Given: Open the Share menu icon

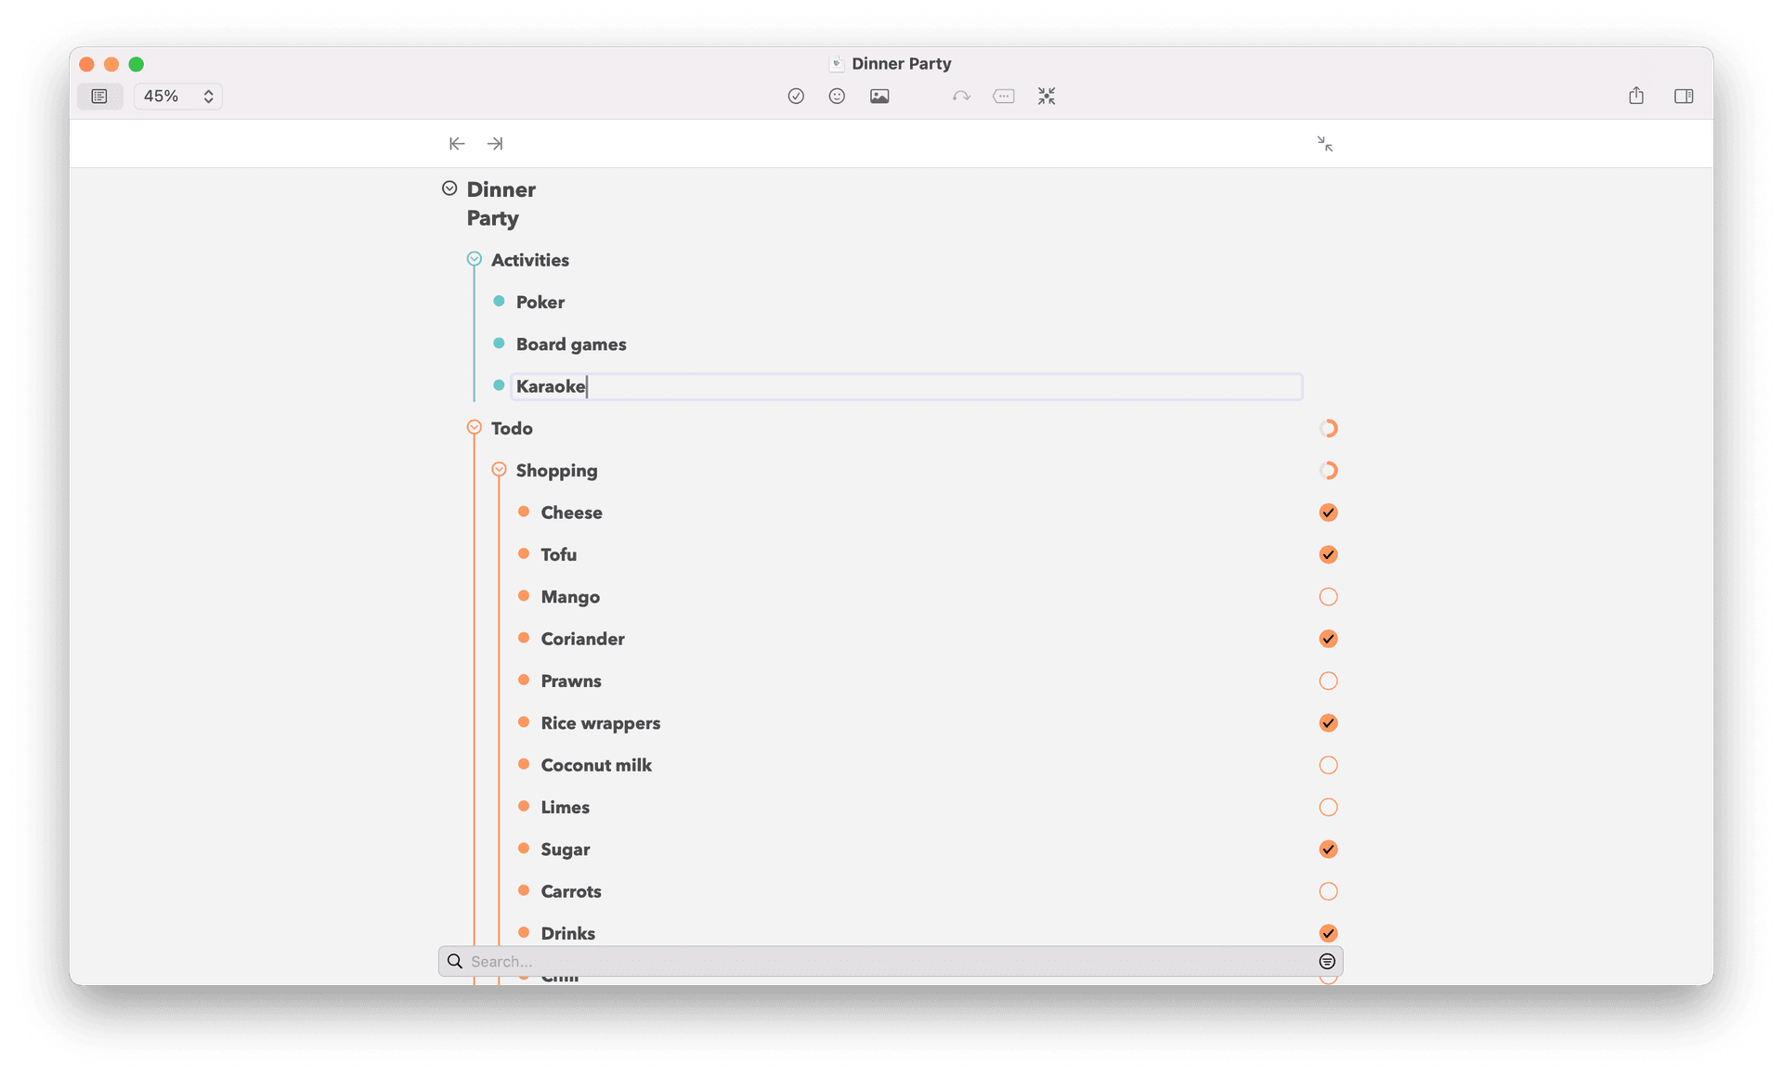Looking at the screenshot, I should [x=1636, y=96].
